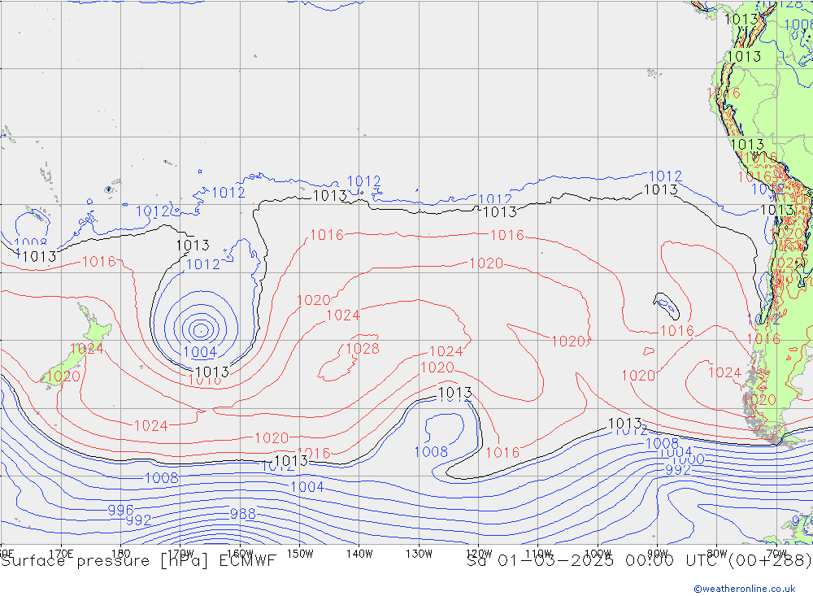Click the 100W longitude label
This screenshot has height=596, width=813.
pyautogui.click(x=598, y=554)
